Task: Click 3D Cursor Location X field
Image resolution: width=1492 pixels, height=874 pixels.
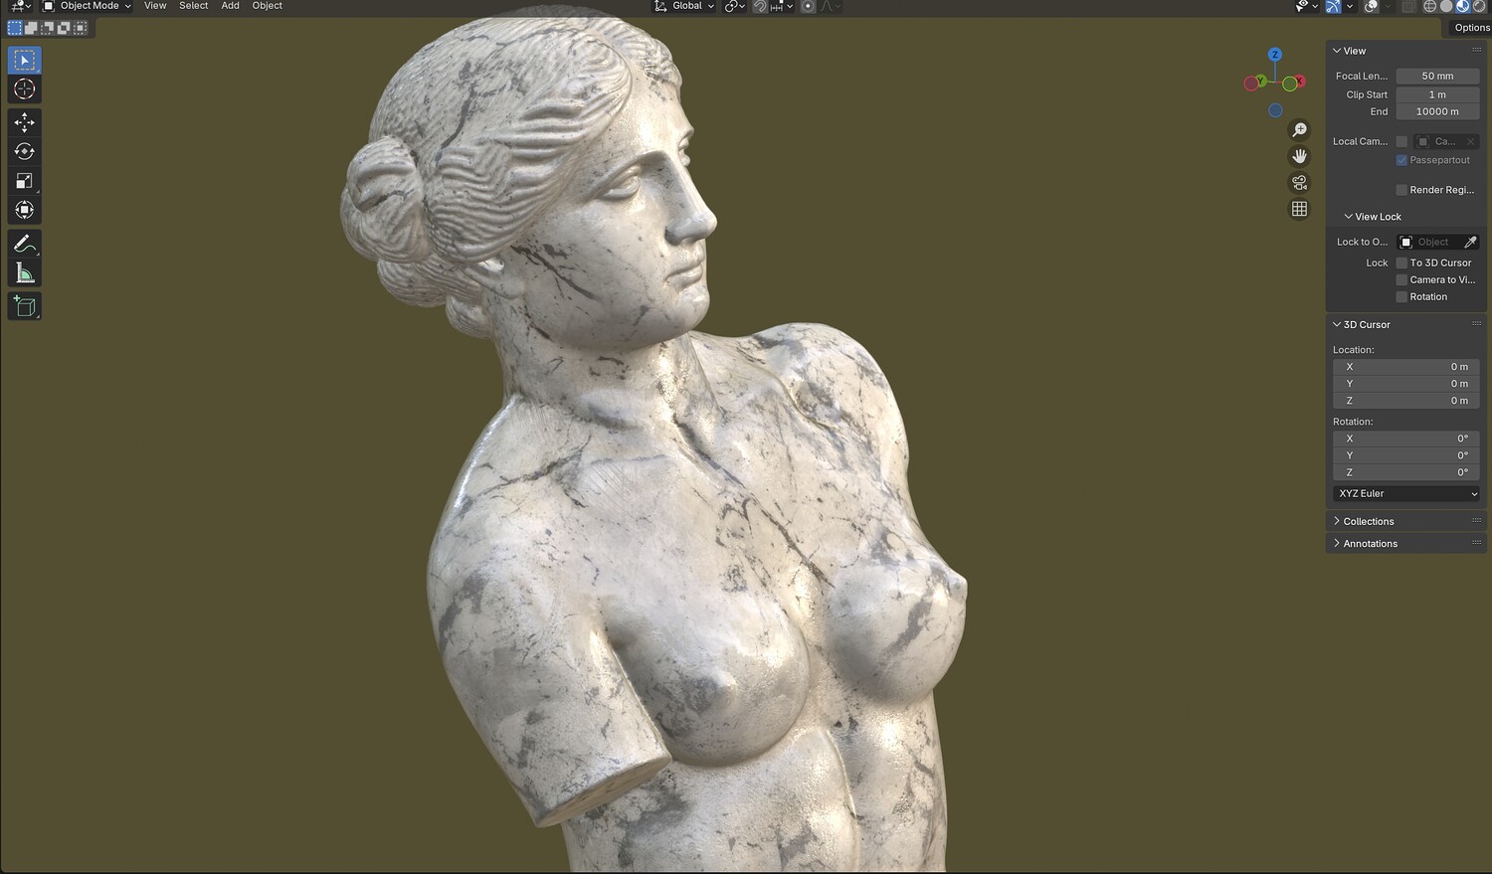Action: 1406,367
